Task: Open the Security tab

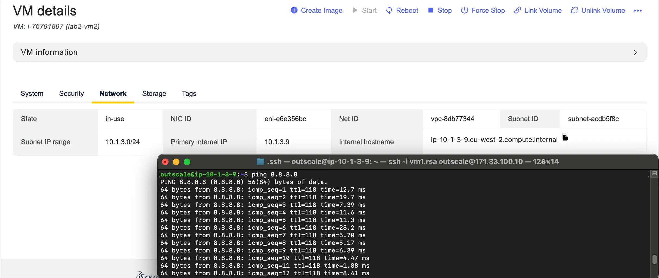Action: (72, 94)
